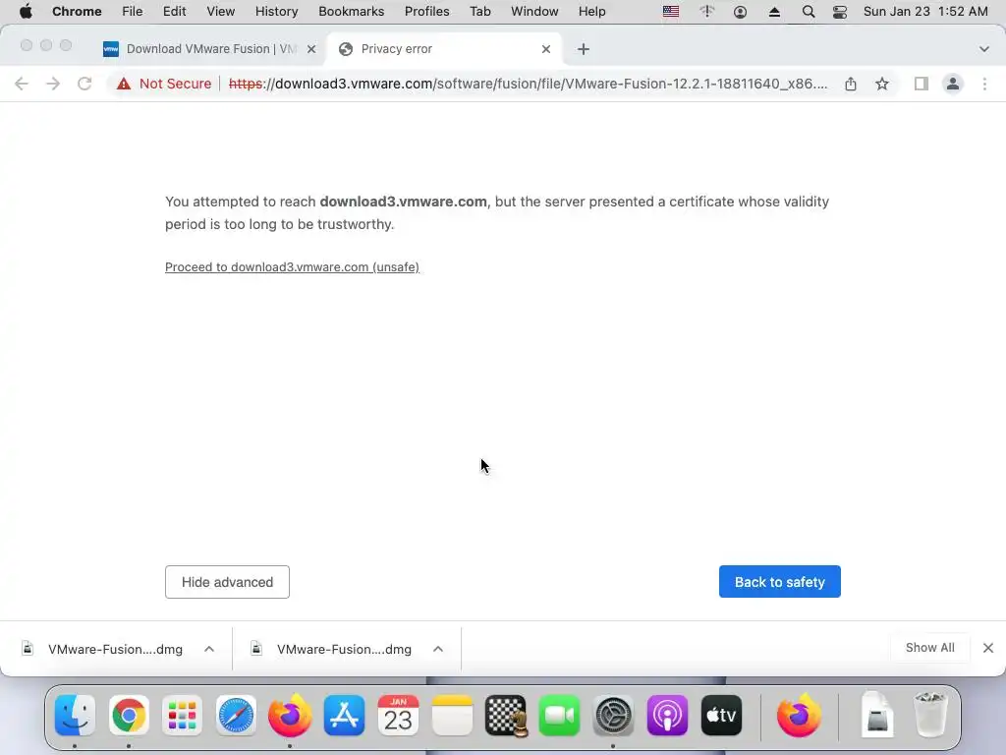Open Notes from the Dock
The height and width of the screenshot is (755, 1006).
(452, 716)
